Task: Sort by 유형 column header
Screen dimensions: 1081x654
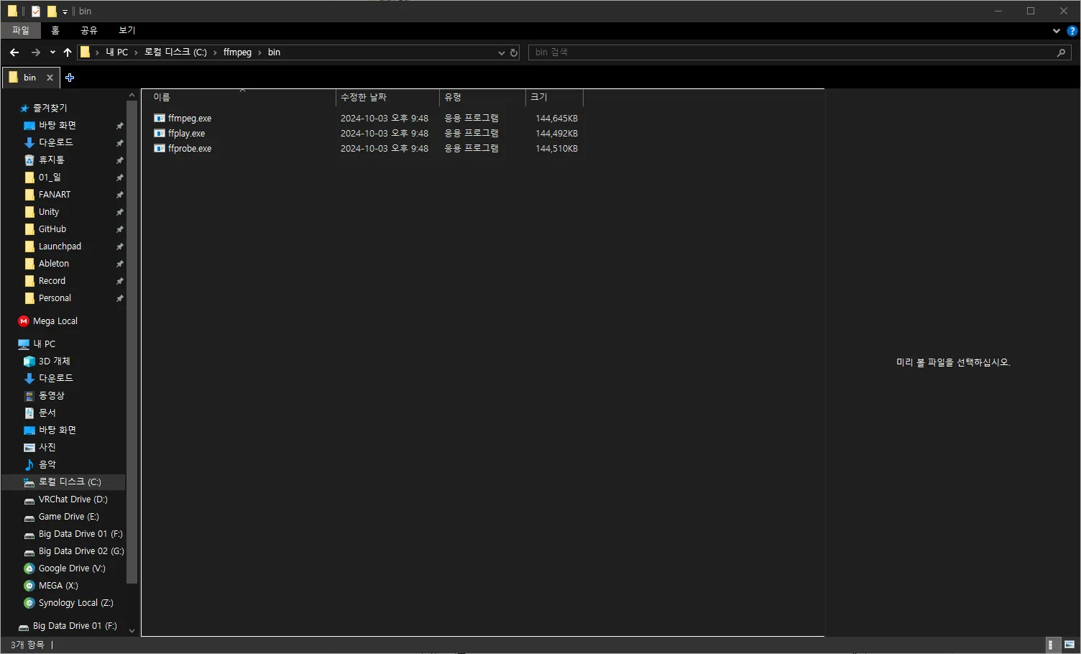Action: (482, 97)
